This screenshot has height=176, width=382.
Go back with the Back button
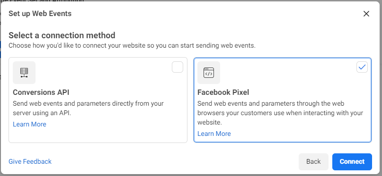[x=313, y=162]
